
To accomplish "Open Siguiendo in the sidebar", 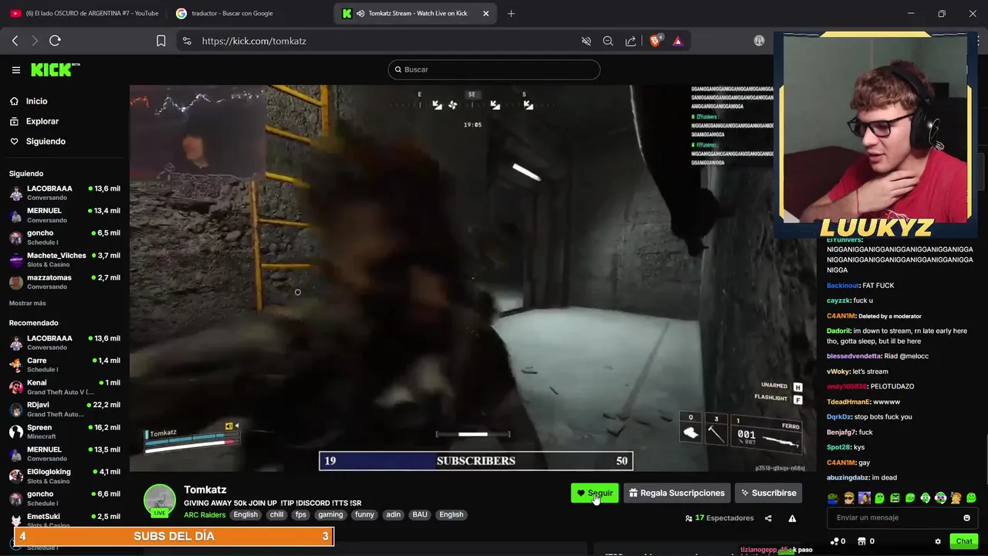I will (46, 141).
